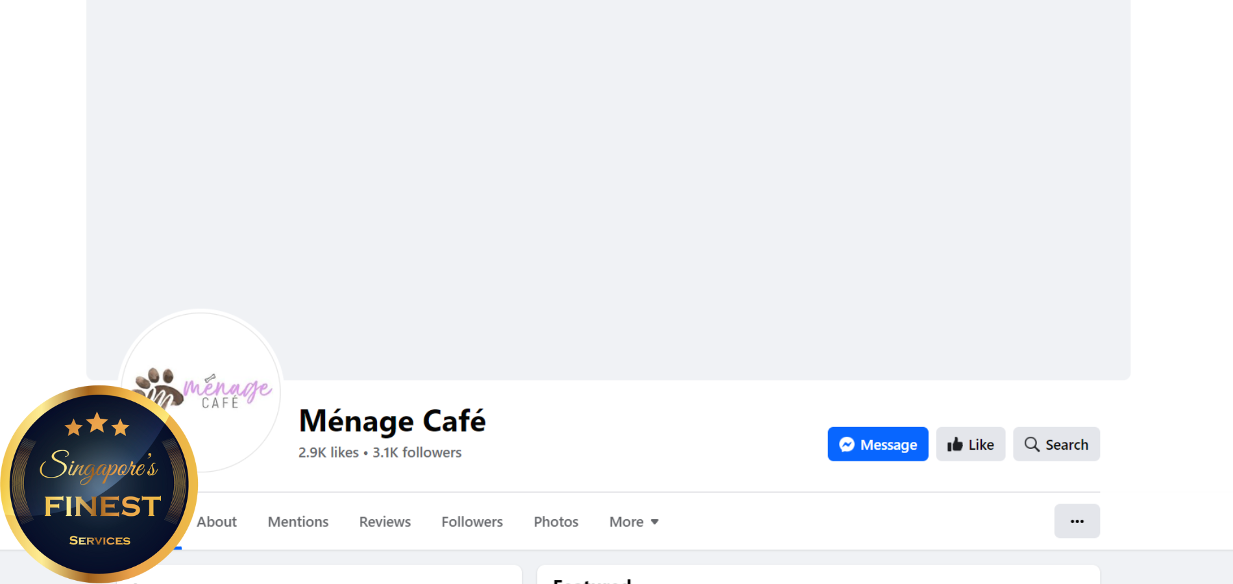View the Photos tab
This screenshot has height=584, width=1233.
coord(555,522)
